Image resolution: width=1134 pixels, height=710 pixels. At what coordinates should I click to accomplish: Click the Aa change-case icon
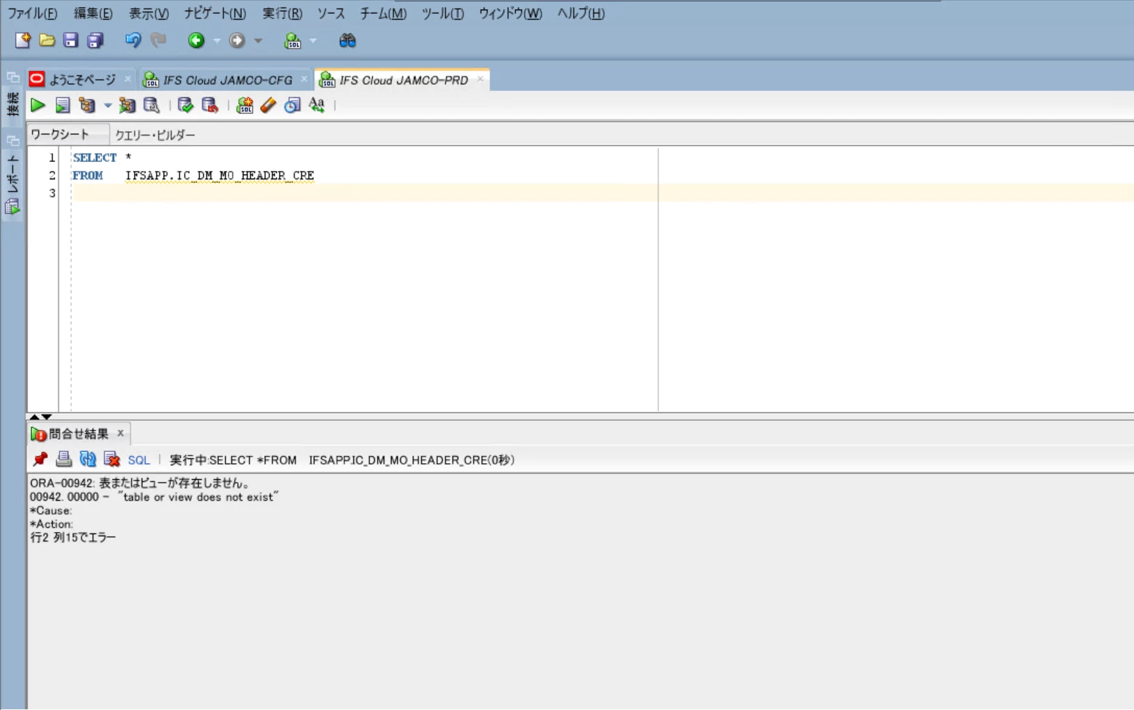tap(317, 105)
